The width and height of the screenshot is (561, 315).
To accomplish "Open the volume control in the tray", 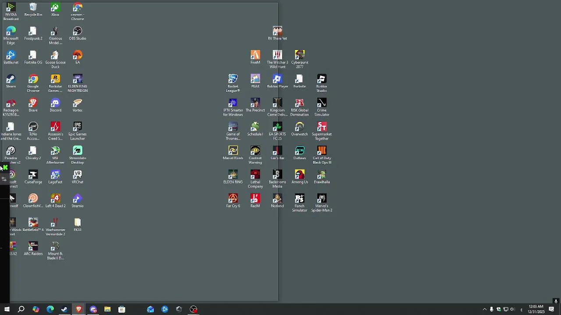I will (x=512, y=309).
